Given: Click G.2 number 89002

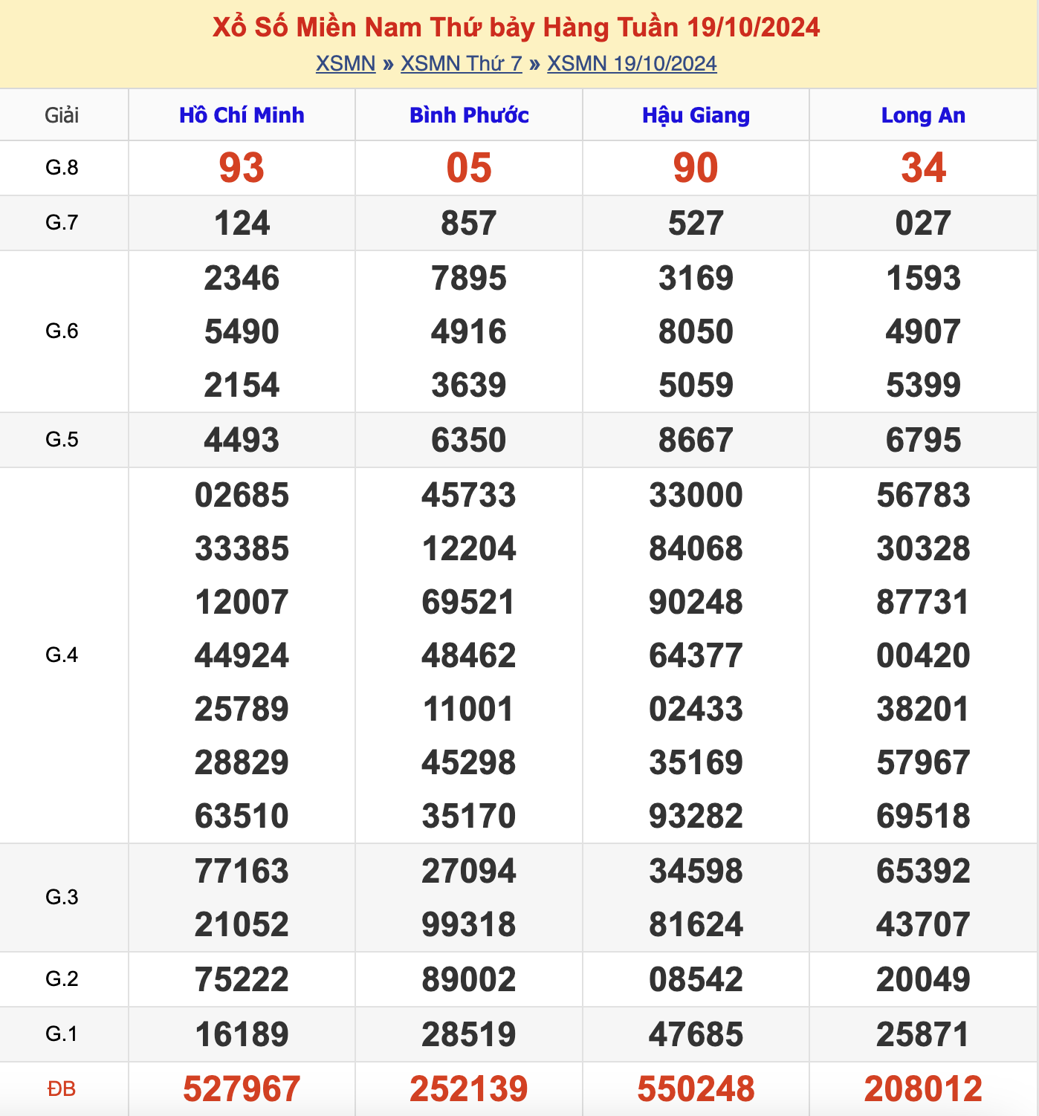Looking at the screenshot, I should click(469, 980).
